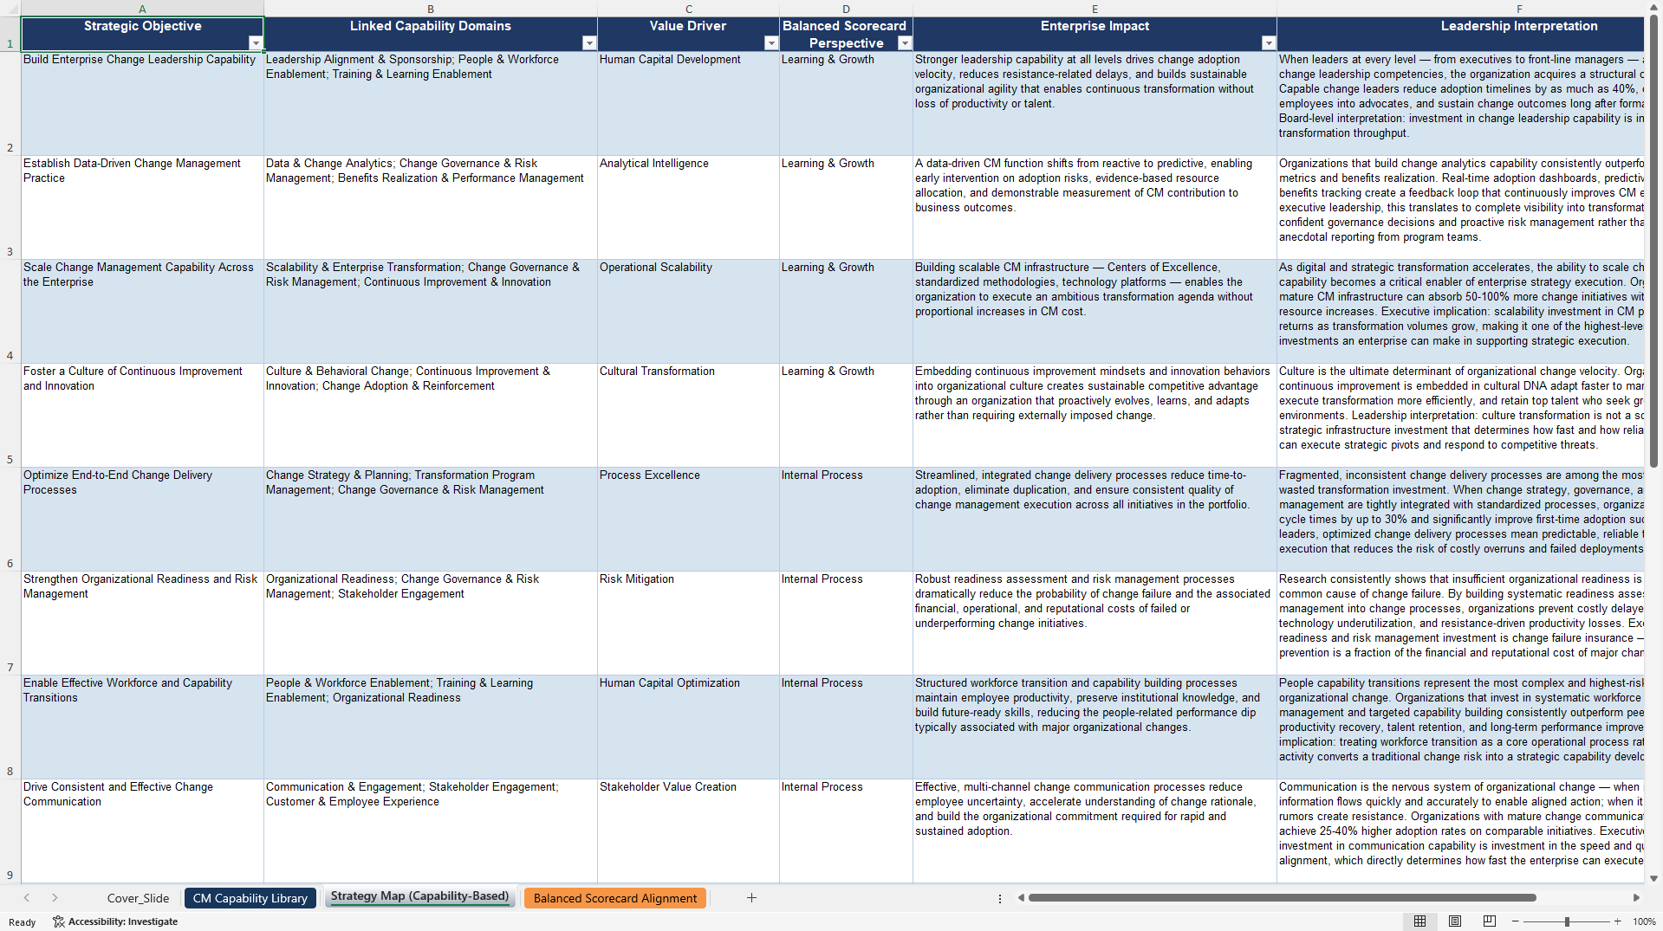Switch to the Cover_Slide sheet tab

138,898
